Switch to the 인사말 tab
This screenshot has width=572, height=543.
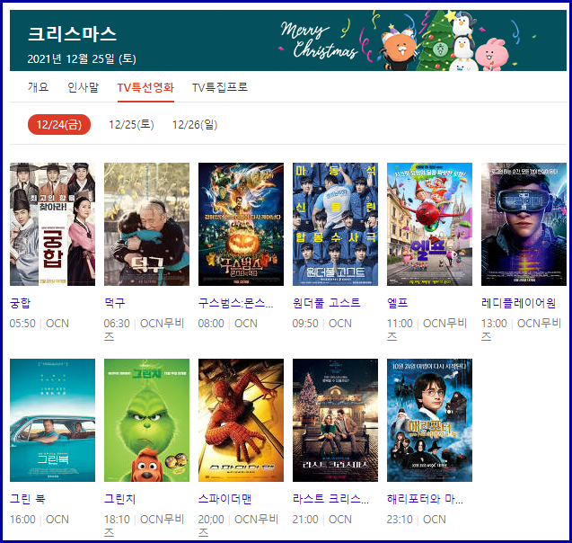click(84, 87)
